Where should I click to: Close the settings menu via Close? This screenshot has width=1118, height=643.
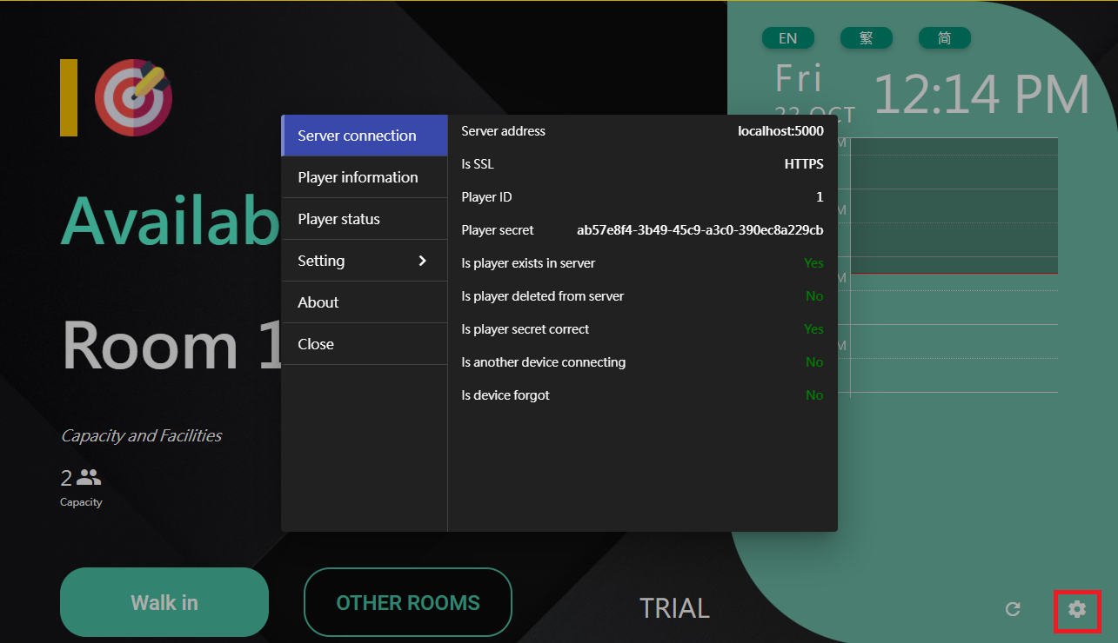click(364, 344)
